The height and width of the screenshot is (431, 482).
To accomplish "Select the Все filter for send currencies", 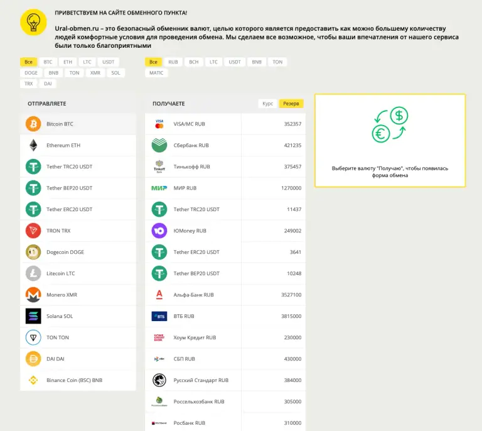I will [28, 62].
